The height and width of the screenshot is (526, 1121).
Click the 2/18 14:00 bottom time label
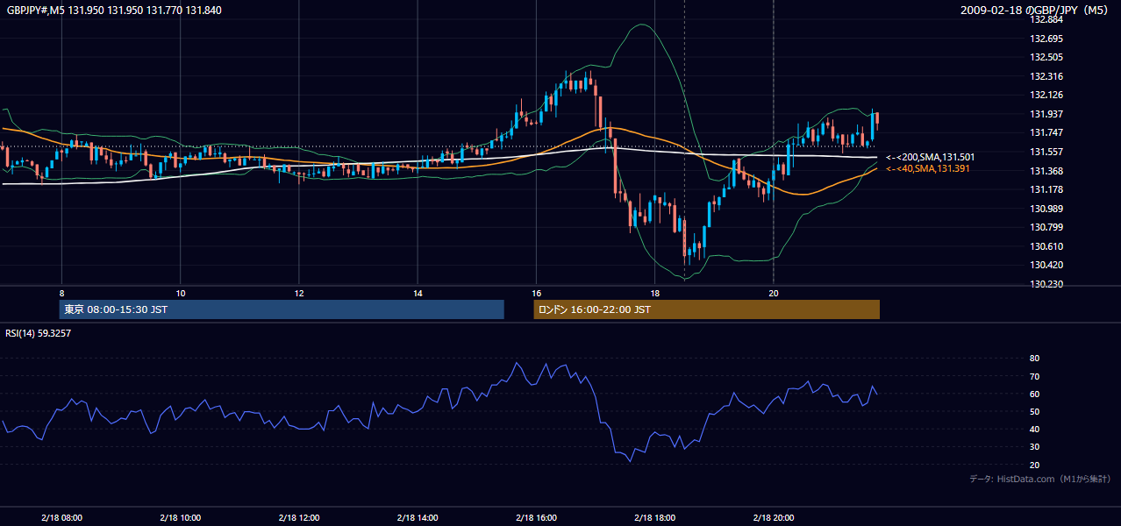click(x=418, y=517)
